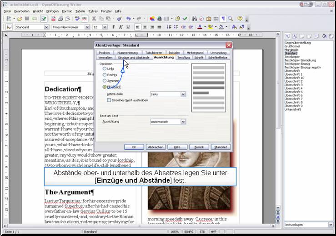Open the Times New Roman font dropdown
This screenshot has height=236, width=336.
pos(87,27)
